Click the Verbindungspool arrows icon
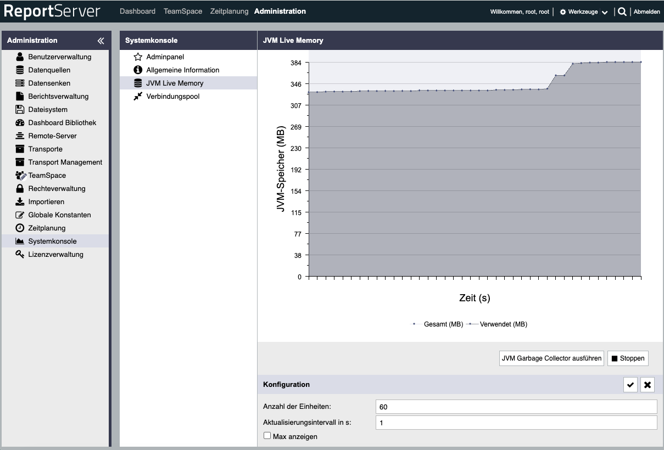 pyautogui.click(x=138, y=96)
